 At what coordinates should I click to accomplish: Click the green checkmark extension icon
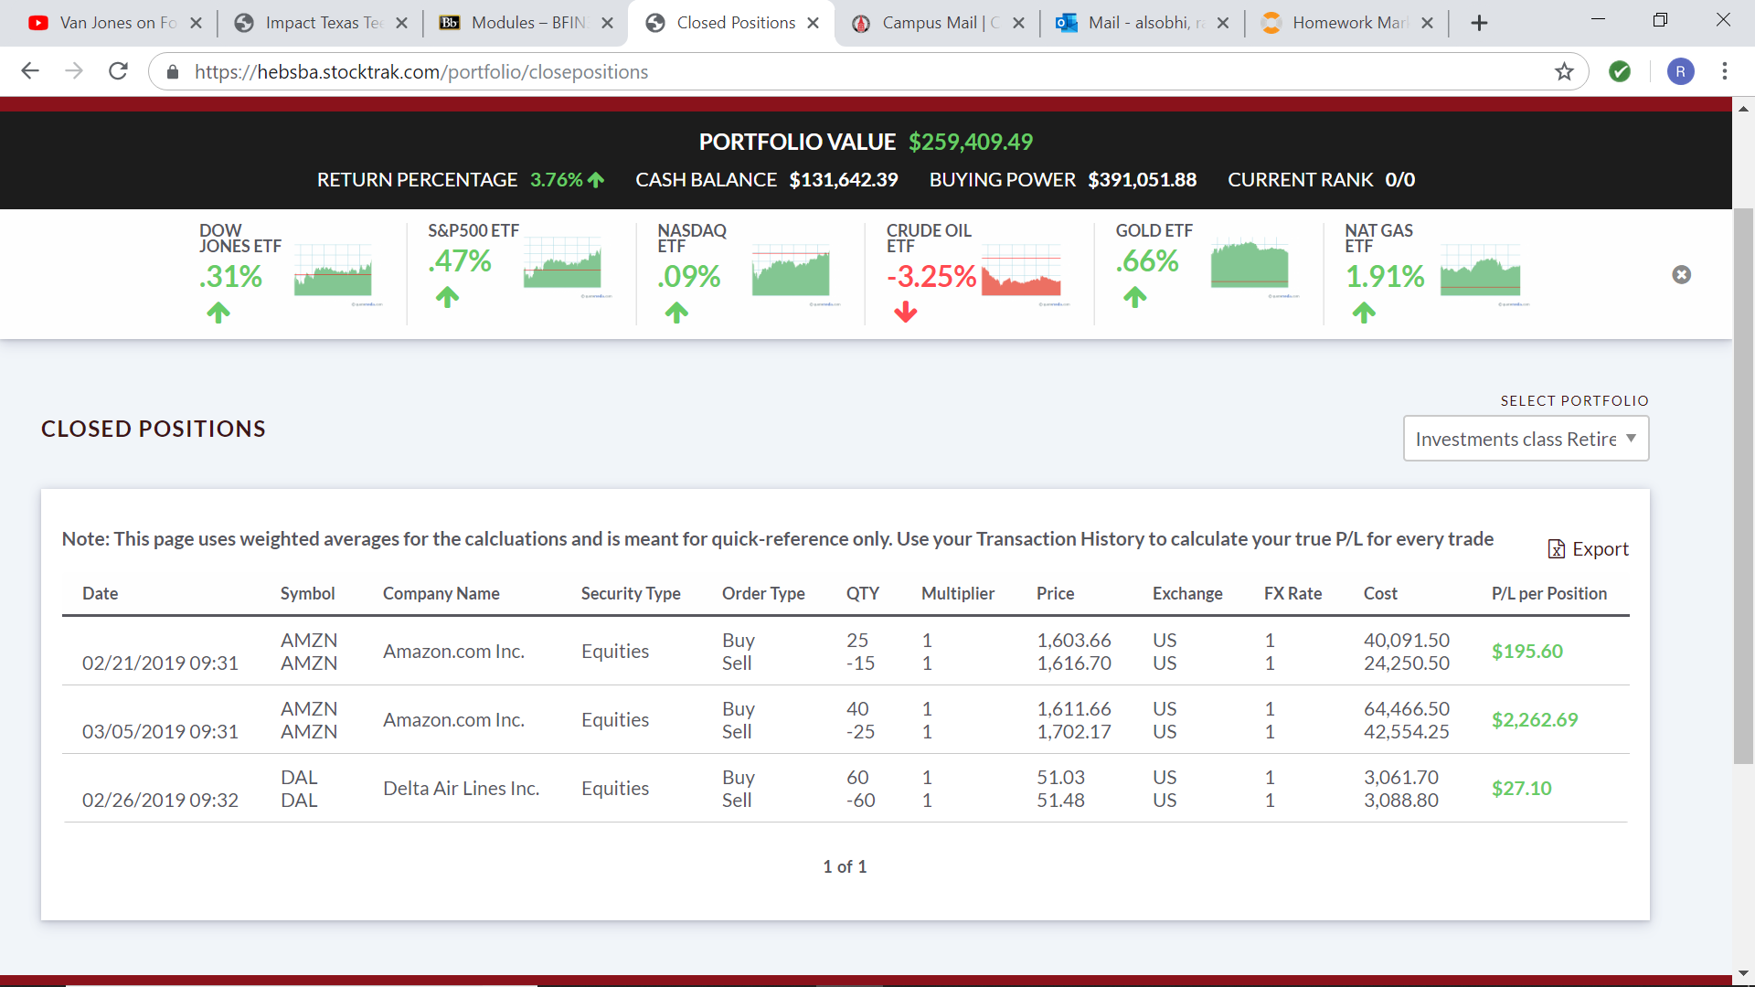click(x=1620, y=71)
